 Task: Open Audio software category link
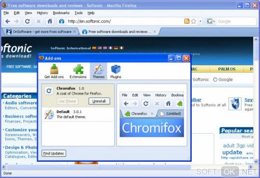21,103
